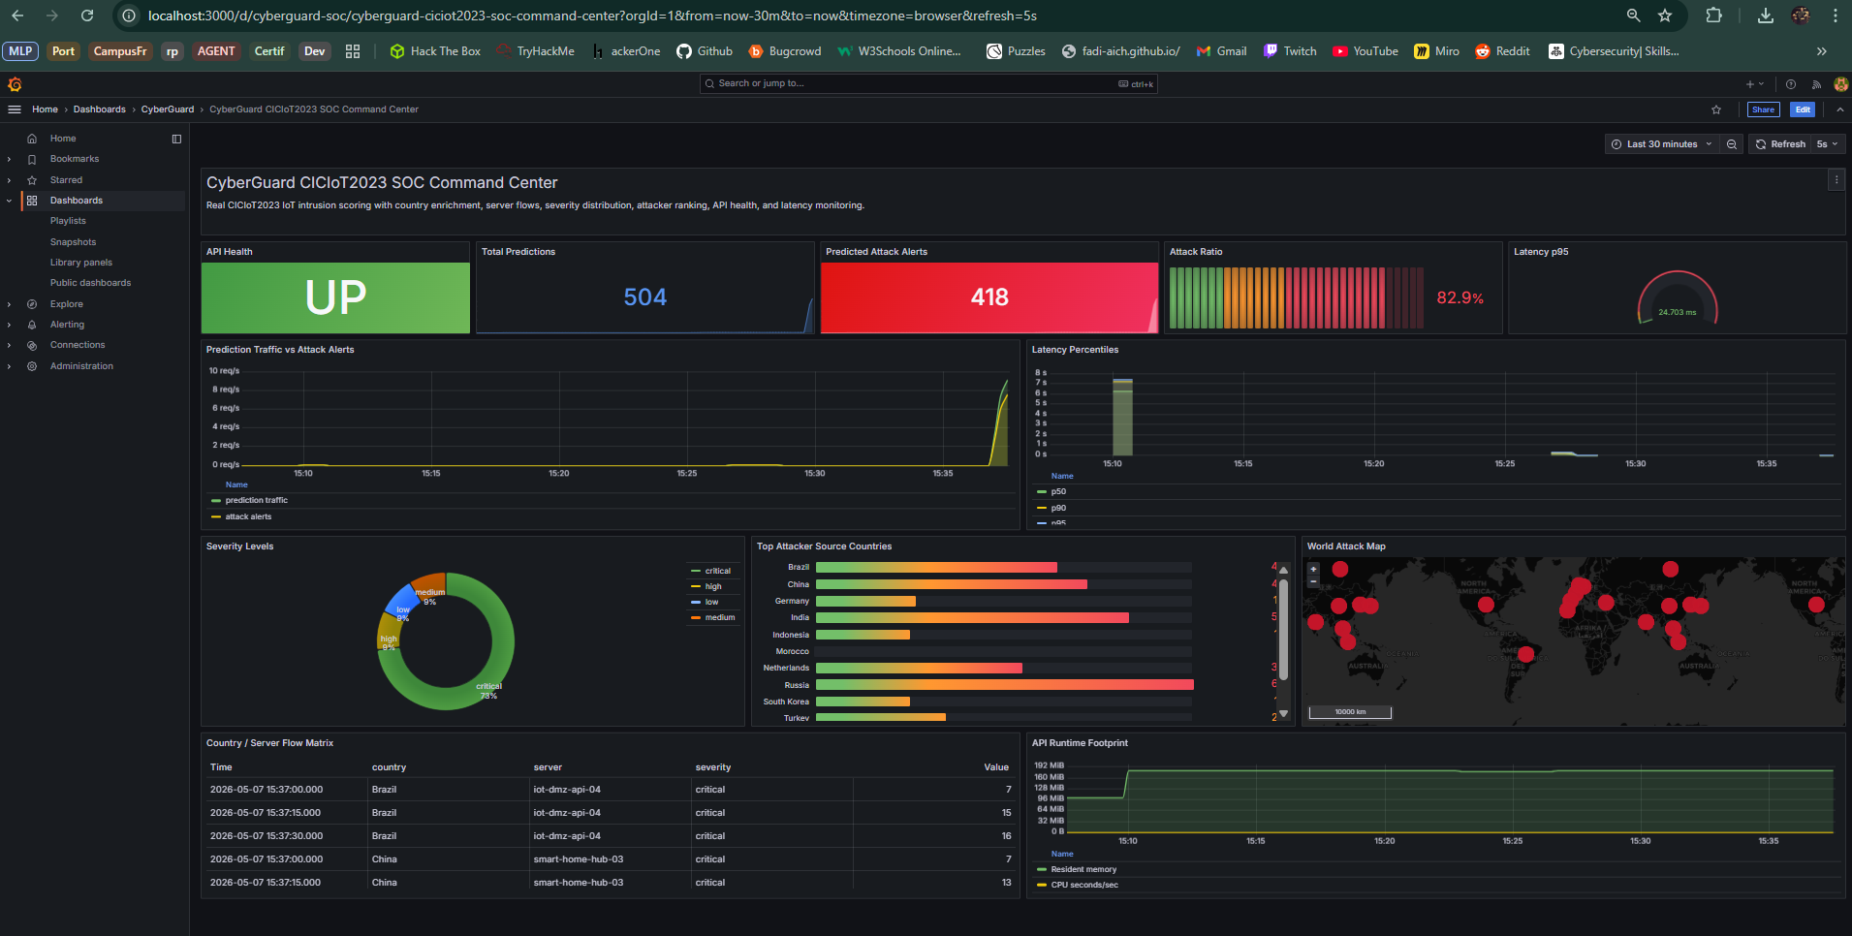
Task: Click the Explore compass icon in sidebar
Action: click(x=32, y=304)
